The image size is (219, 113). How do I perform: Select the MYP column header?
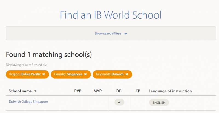pos(97,91)
